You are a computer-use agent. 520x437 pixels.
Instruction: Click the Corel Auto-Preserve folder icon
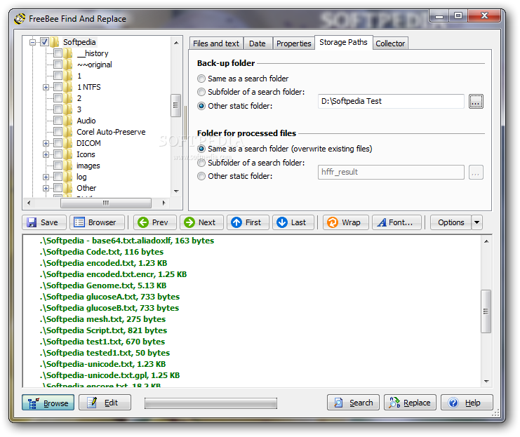[67, 132]
